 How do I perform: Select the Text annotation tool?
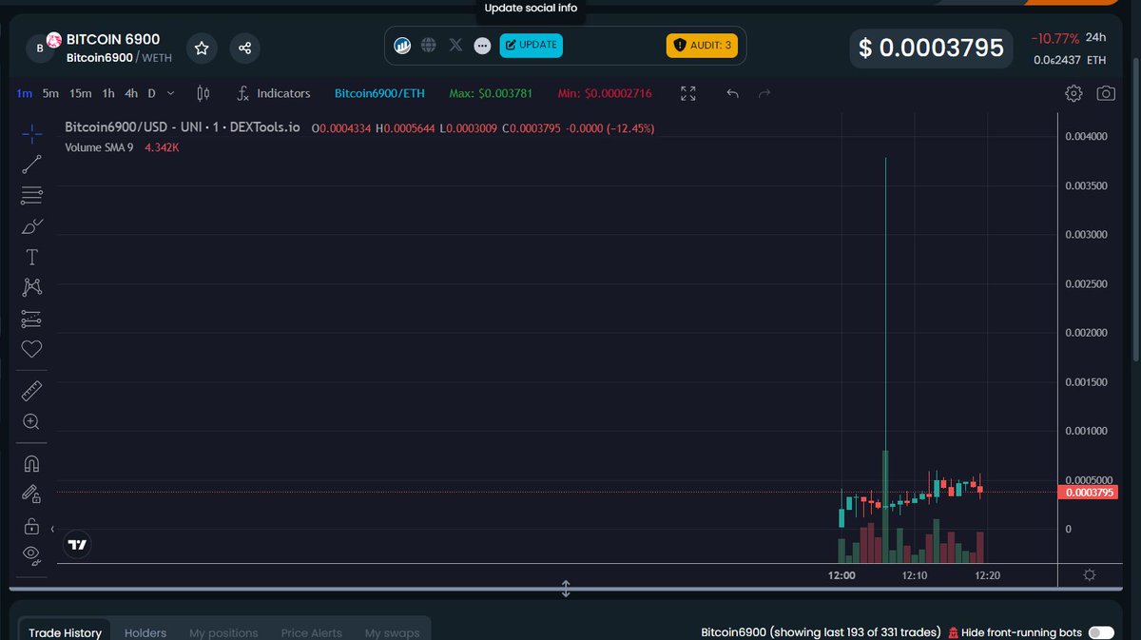coord(31,257)
